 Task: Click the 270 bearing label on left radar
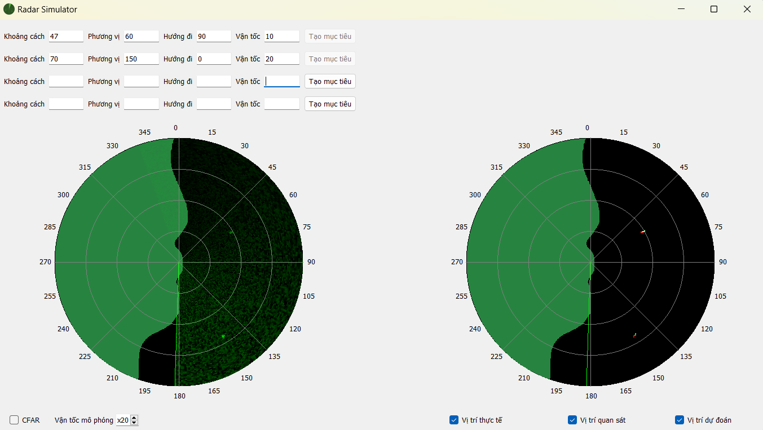(45, 262)
